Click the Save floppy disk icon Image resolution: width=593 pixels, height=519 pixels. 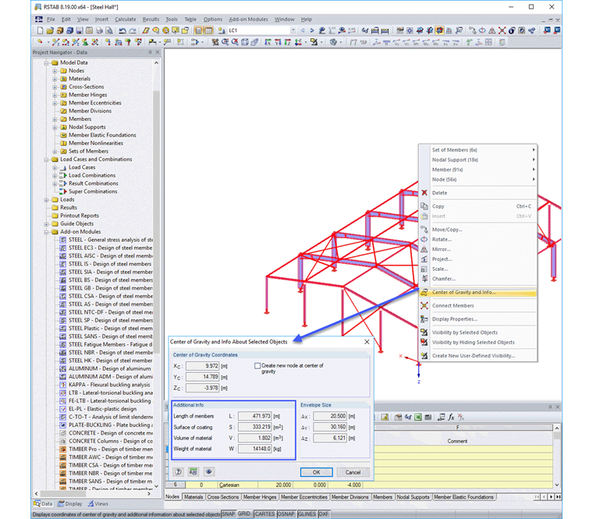click(x=80, y=30)
